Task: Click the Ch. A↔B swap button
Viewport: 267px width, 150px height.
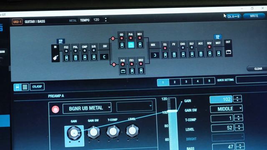Action: coord(233,17)
